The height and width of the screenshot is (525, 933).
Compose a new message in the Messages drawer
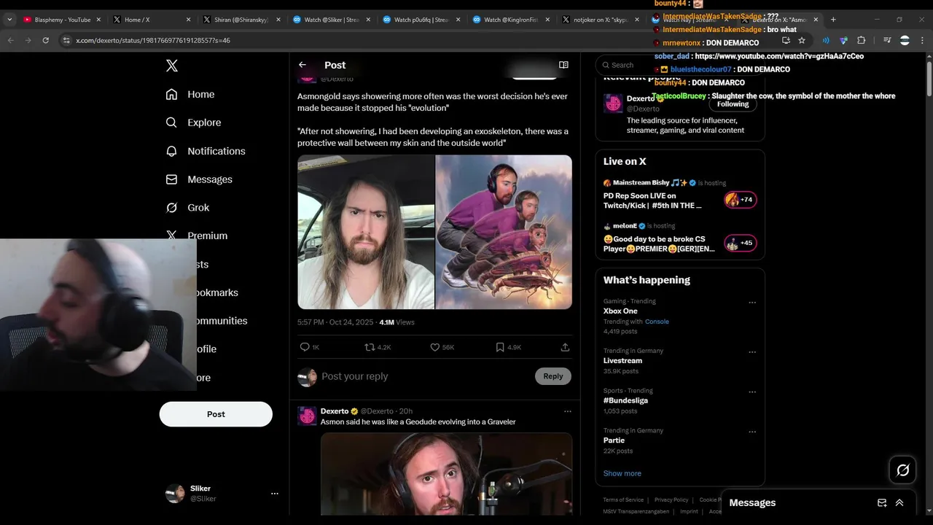pyautogui.click(x=882, y=502)
